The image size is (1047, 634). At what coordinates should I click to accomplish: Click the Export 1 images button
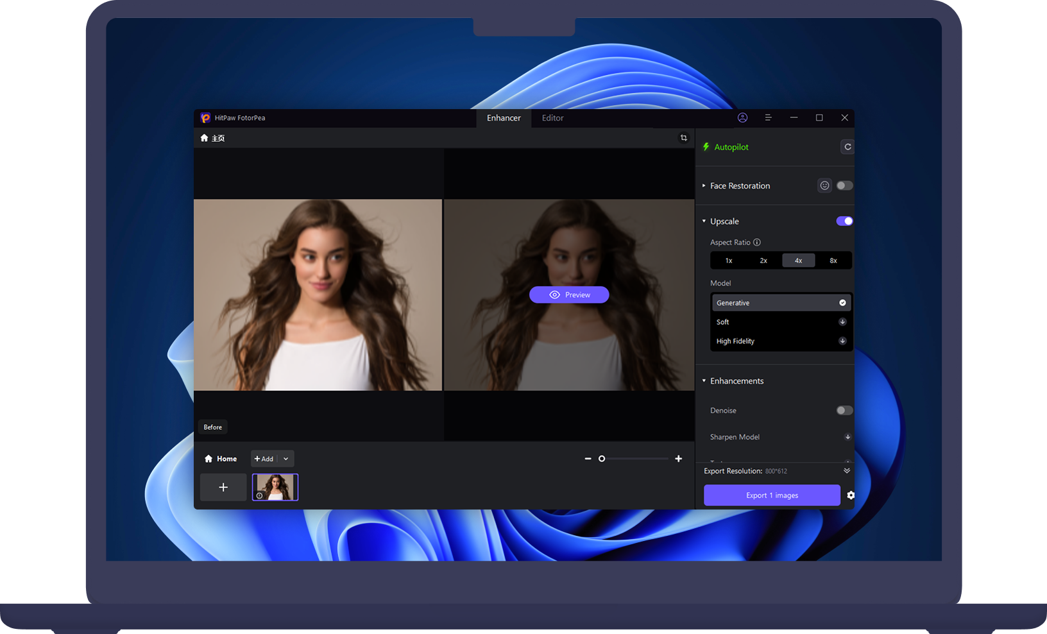772,495
